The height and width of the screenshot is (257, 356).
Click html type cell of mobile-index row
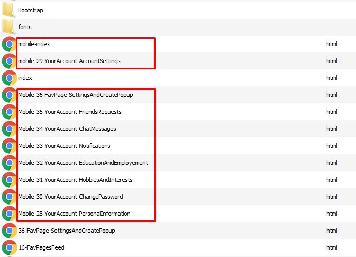pyautogui.click(x=332, y=44)
